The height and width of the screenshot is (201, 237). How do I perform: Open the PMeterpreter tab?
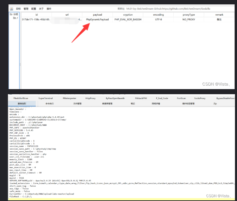(x=69, y=98)
